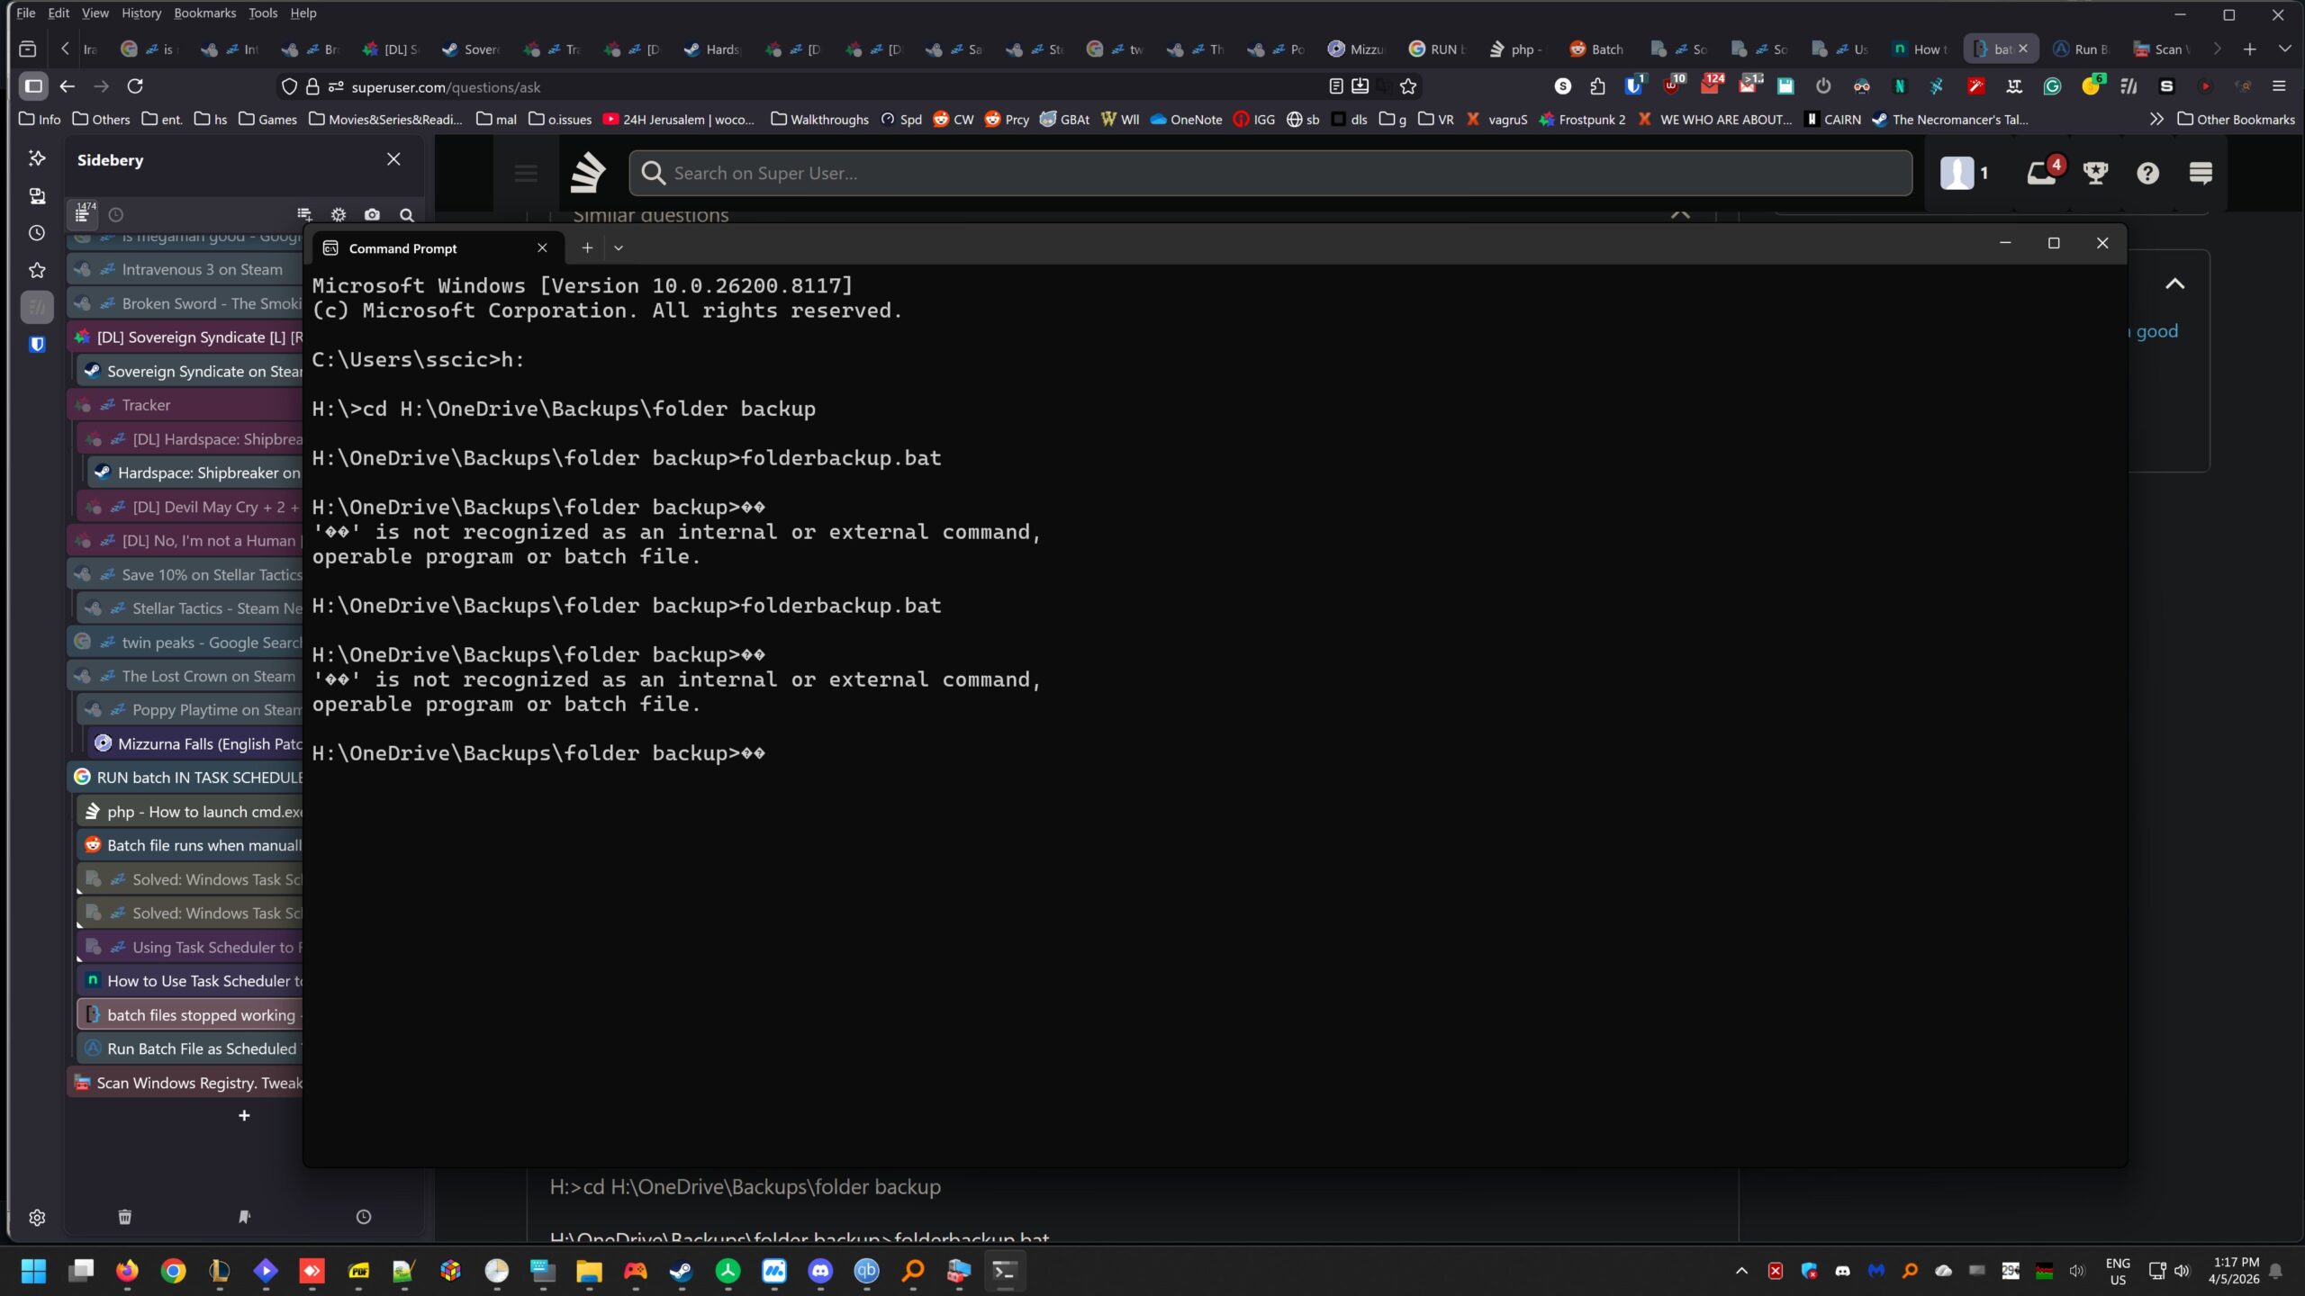
Task: Open Firefox application hamburger menu
Action: (x=2279, y=86)
